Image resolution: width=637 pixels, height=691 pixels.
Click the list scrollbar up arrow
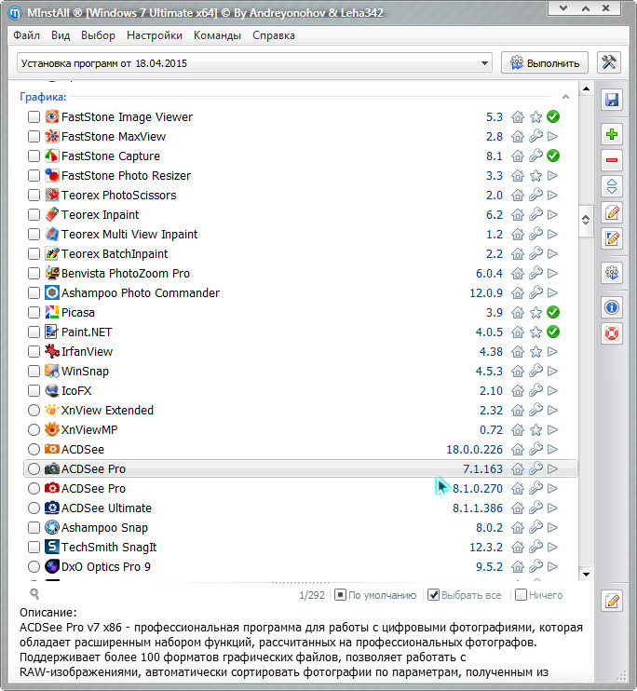pyautogui.click(x=586, y=89)
